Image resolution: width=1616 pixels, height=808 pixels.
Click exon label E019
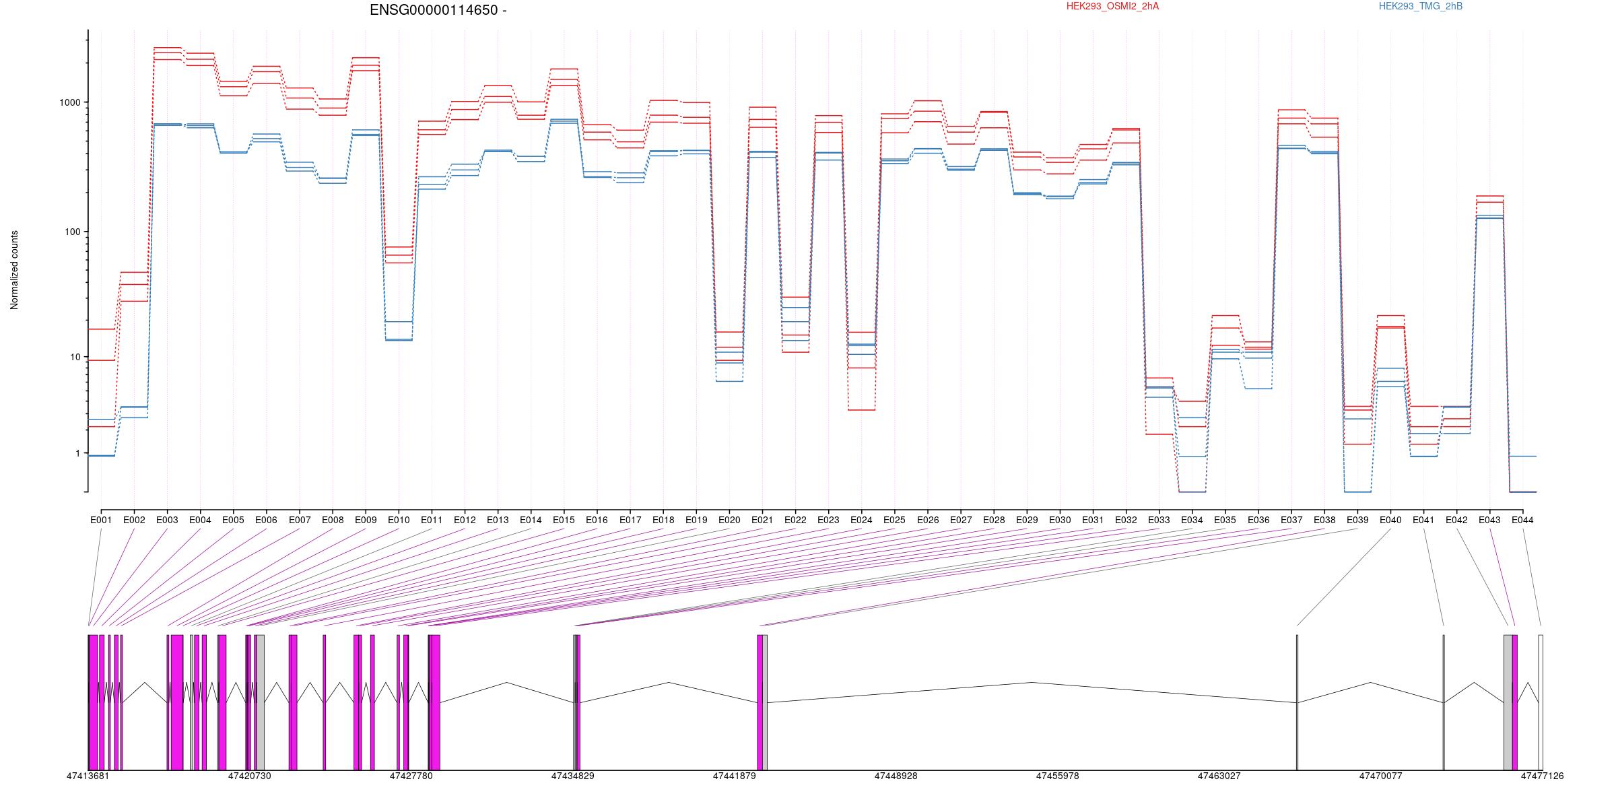(696, 520)
